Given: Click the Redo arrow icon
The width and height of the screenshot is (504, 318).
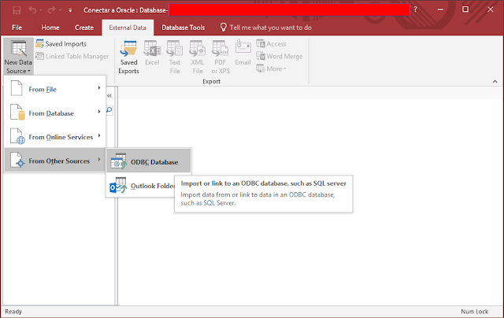Looking at the screenshot, I should click(x=51, y=10).
